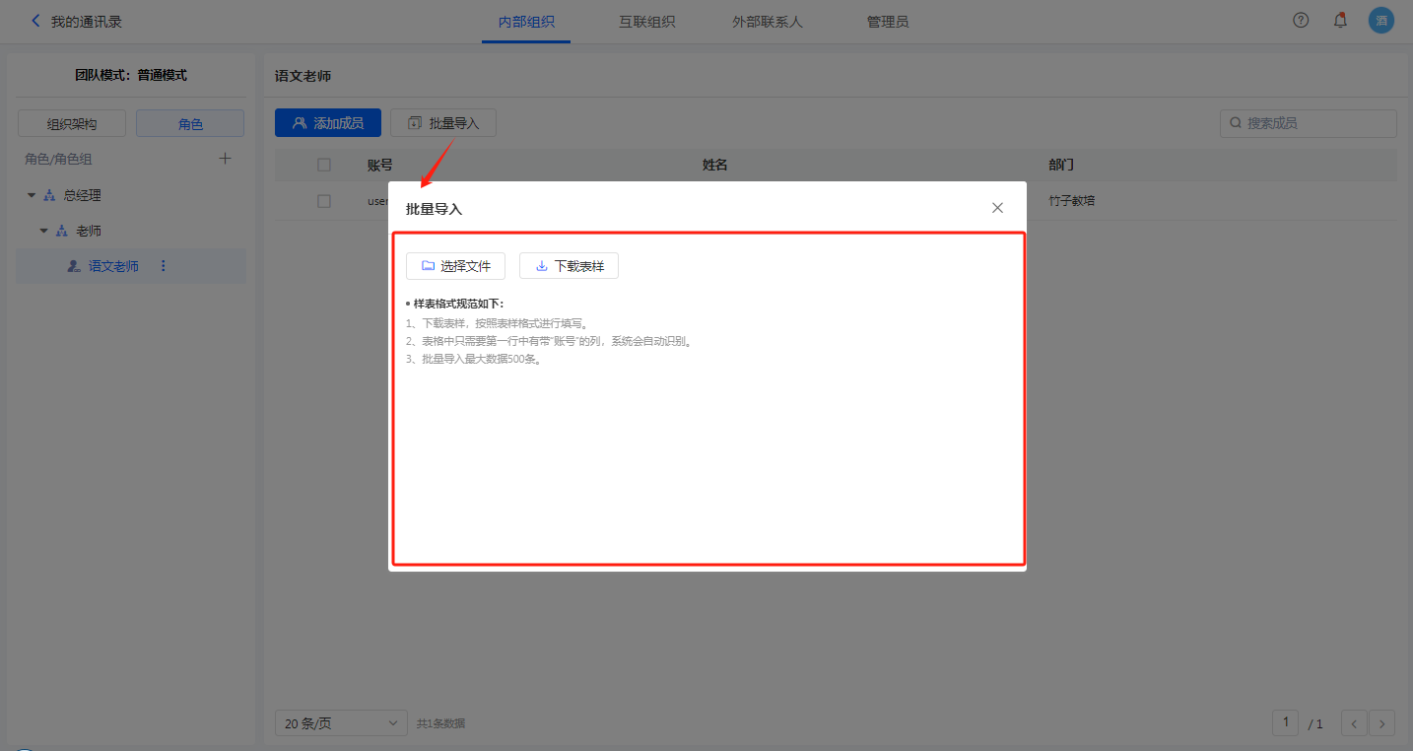
Task: Close the 批量导入 dialog with X
Action: click(x=997, y=208)
